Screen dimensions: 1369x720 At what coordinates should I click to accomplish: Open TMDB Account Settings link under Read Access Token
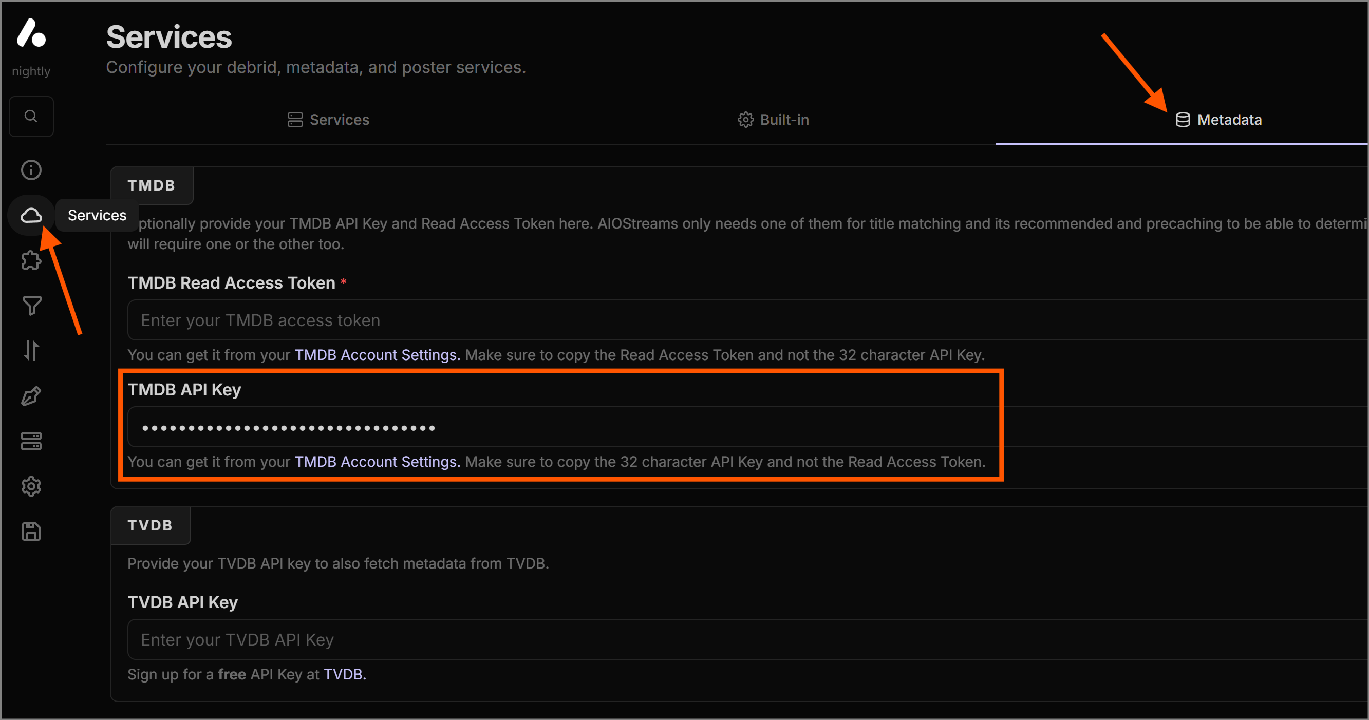378,355
